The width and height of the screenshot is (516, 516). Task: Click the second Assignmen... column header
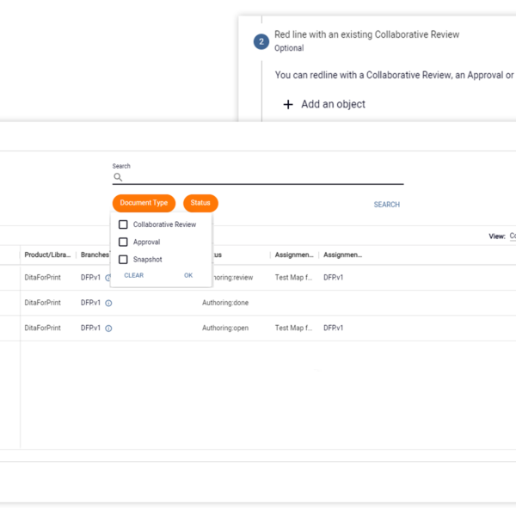[x=342, y=255]
